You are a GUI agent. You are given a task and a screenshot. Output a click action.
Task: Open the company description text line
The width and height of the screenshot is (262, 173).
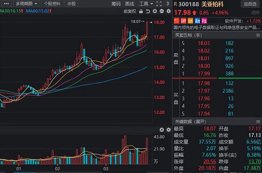point(217,27)
